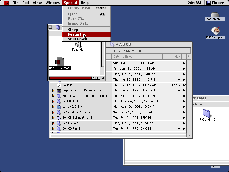
Task: Open the Edit menu
Action: click(26, 3)
